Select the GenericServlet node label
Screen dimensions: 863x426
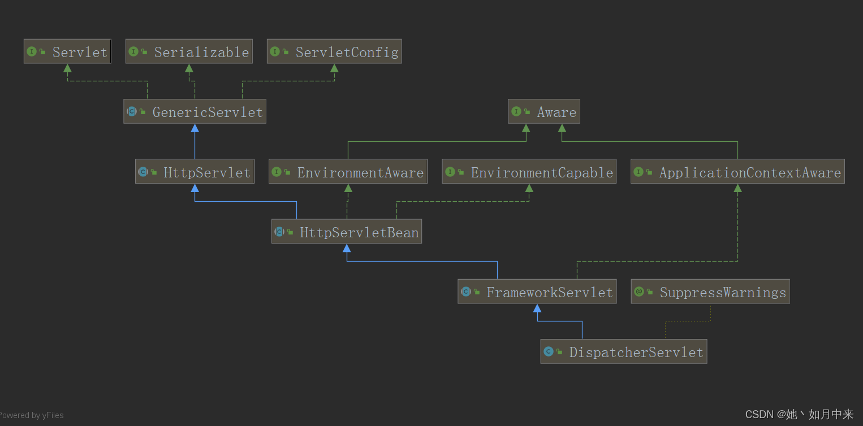tap(208, 112)
